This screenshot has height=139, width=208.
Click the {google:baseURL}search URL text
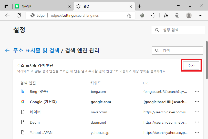pyautogui.click(x=165, y=102)
